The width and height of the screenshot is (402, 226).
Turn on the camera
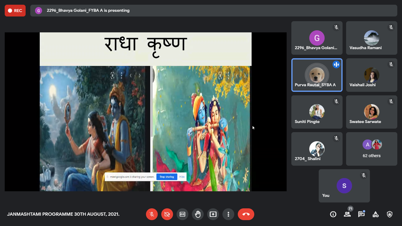[x=167, y=214]
